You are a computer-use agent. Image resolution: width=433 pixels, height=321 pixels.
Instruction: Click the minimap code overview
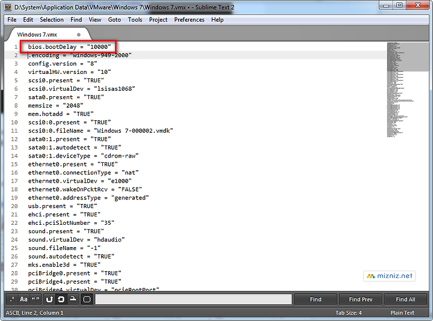(408, 90)
